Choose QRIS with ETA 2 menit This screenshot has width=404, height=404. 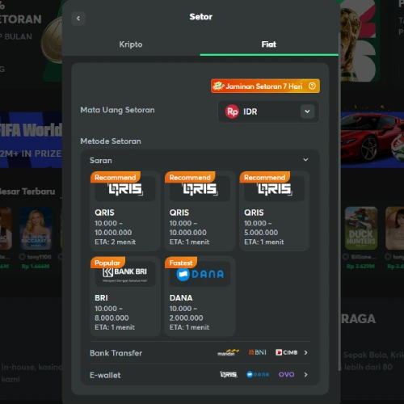coord(125,211)
